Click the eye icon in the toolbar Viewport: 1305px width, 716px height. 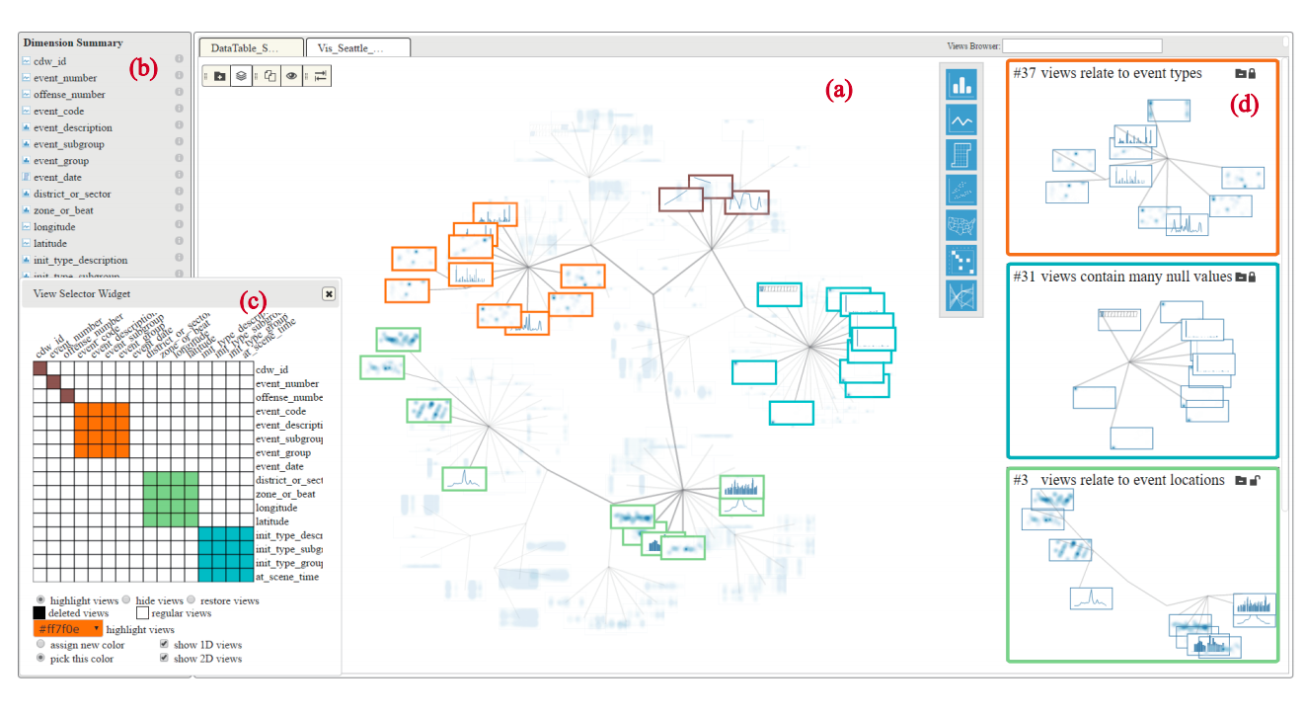[291, 75]
